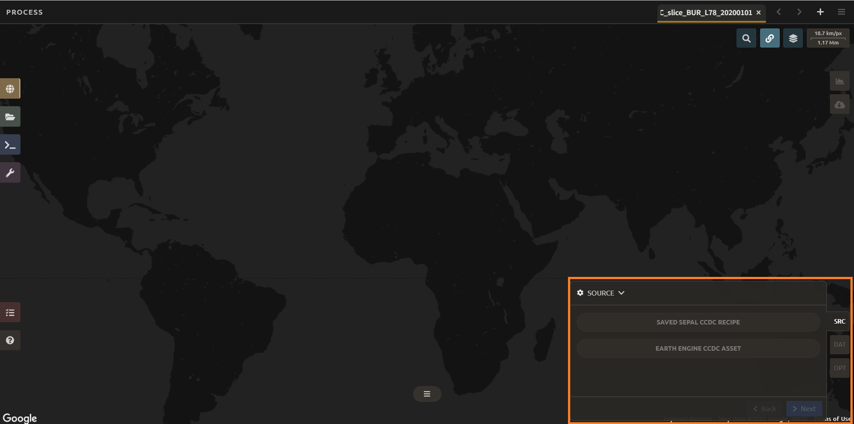The image size is (854, 424).
Task: Open the Tasks list icon in sidebar
Action: tap(10, 313)
